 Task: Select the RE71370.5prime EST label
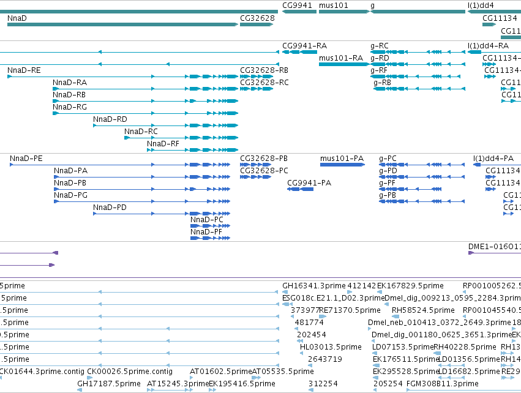pyautogui.click(x=350, y=310)
